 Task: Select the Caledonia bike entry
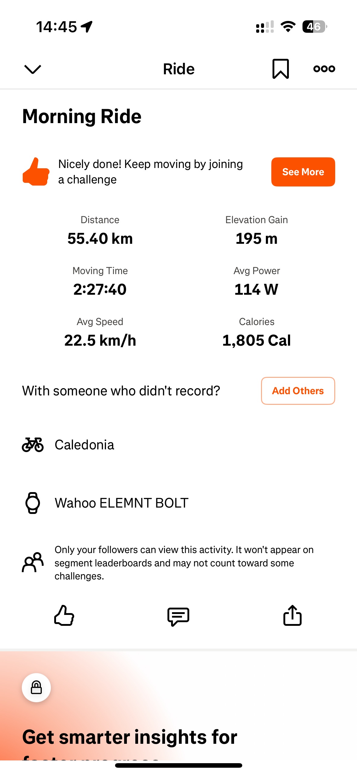click(84, 445)
